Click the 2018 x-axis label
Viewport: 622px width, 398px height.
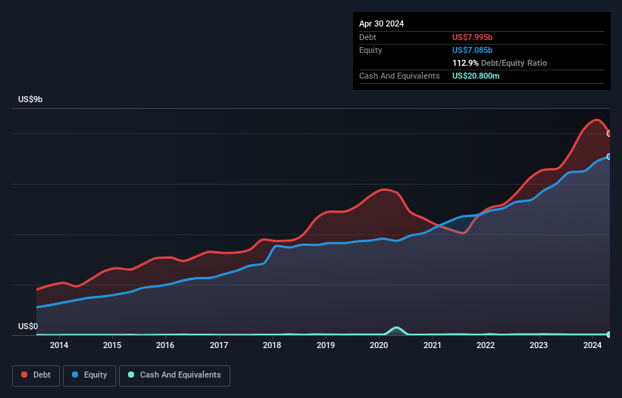point(272,345)
